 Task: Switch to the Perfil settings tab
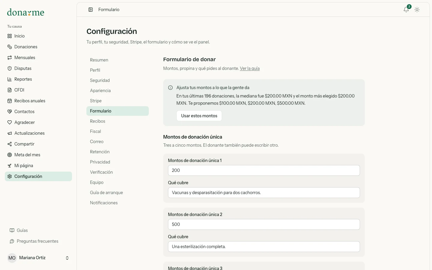click(x=118, y=70)
